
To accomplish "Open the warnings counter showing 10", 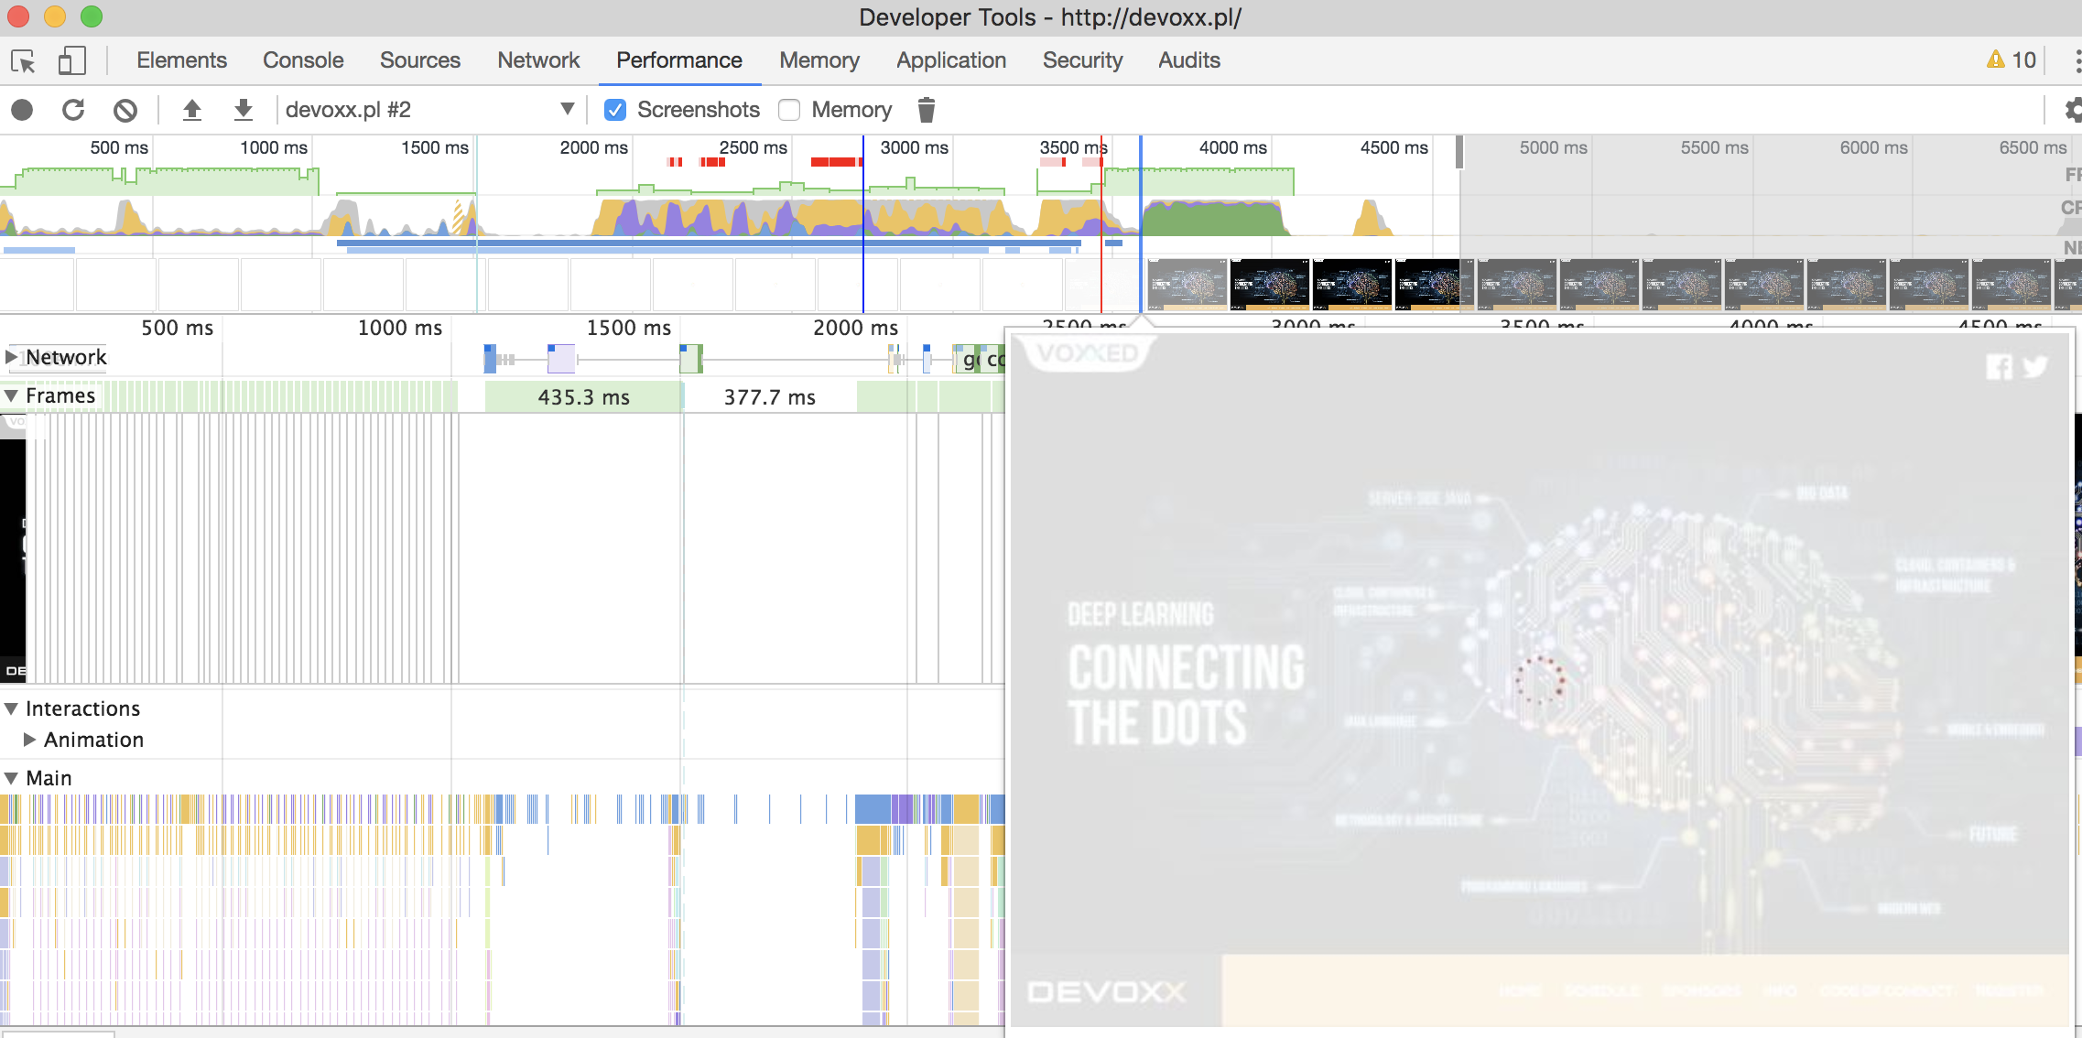I will point(2012,60).
